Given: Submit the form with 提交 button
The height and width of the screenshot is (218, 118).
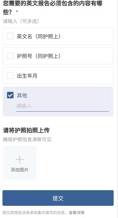Looking at the screenshot, I should [58, 198].
